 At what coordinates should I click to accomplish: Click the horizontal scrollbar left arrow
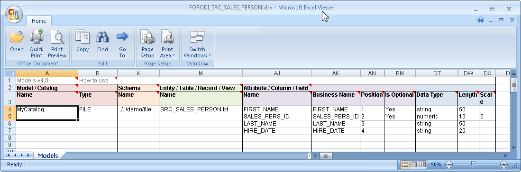[316, 155]
